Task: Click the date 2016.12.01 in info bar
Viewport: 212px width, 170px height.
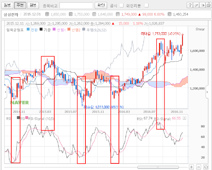Action: pos(32,14)
